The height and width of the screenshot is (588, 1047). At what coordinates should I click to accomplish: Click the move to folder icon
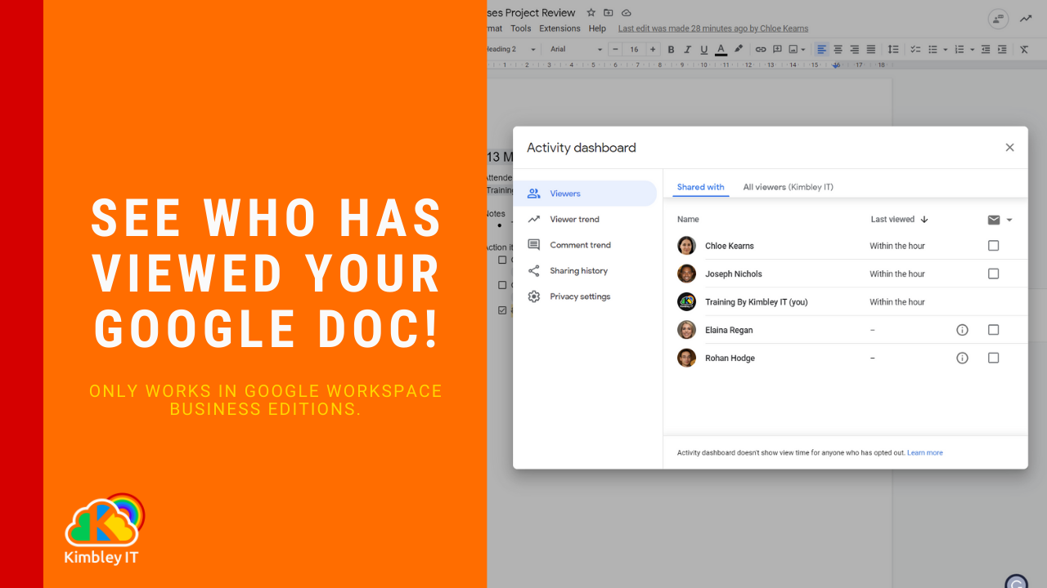(609, 12)
